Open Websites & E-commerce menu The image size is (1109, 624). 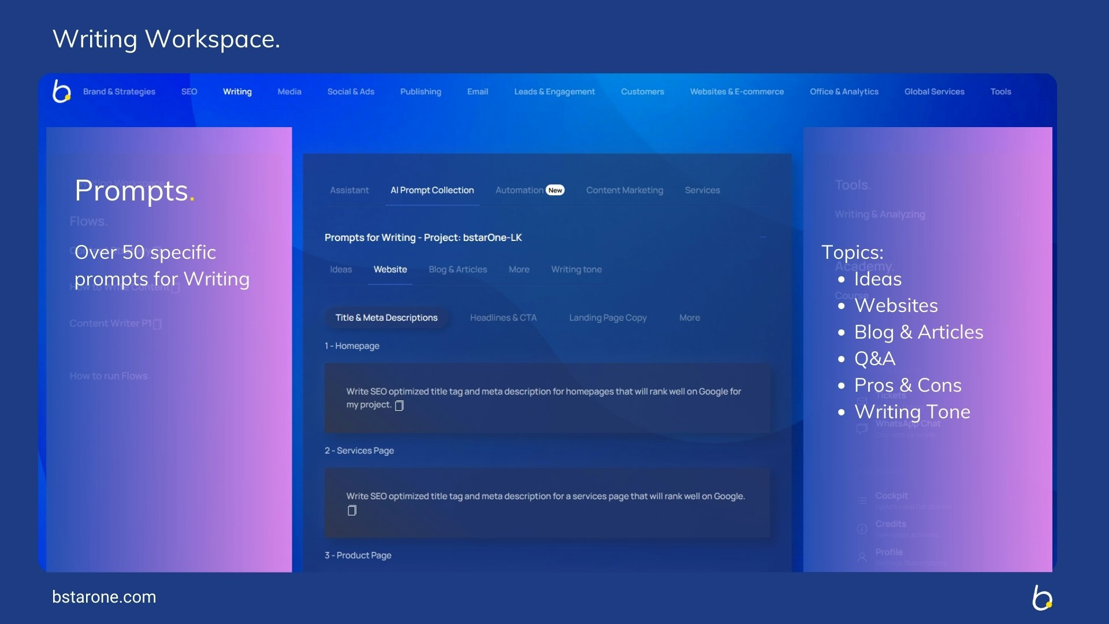(737, 91)
